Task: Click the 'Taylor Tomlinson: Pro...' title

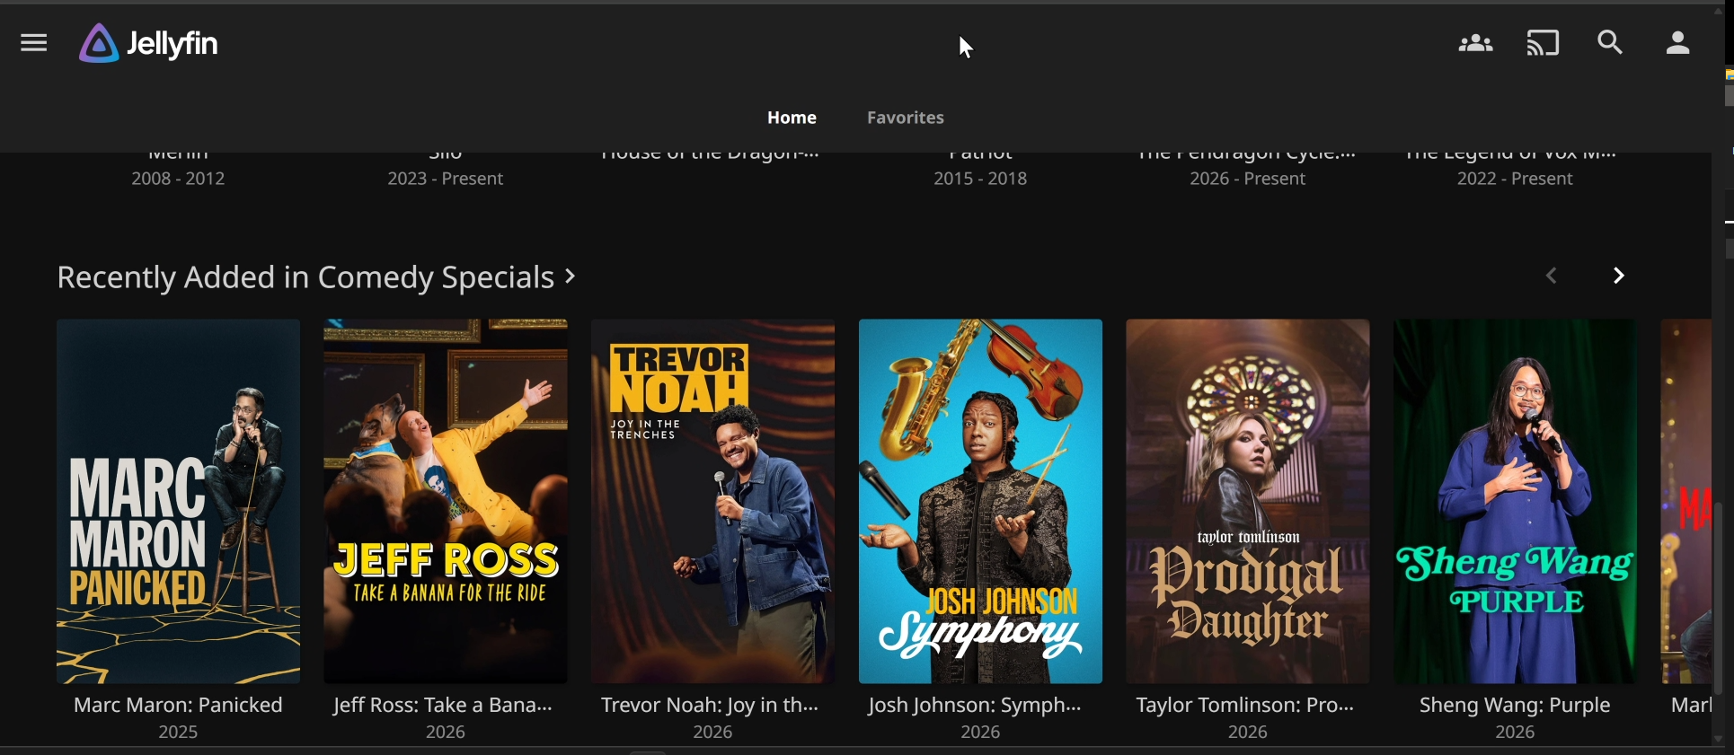Action: point(1245,706)
